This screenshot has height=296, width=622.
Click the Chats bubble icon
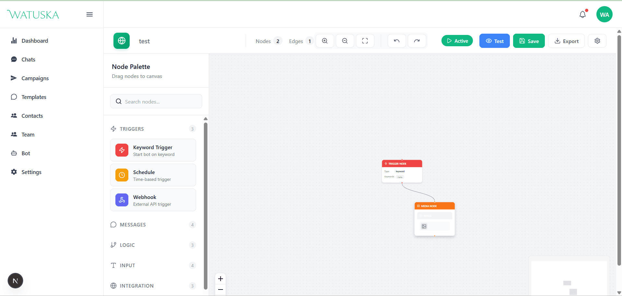click(14, 59)
